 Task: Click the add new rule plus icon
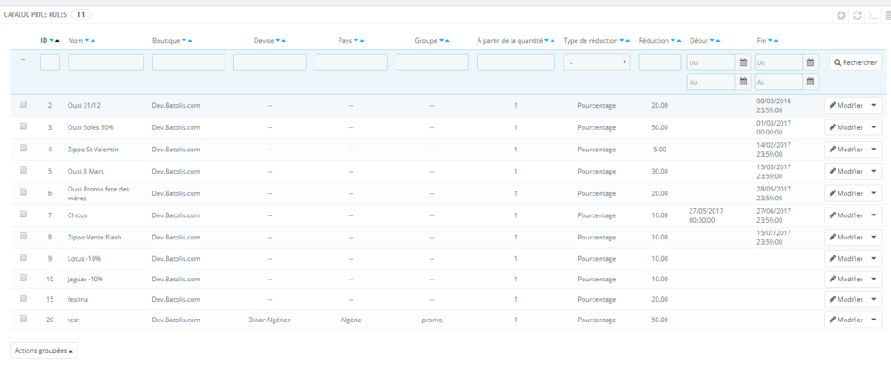tap(841, 15)
